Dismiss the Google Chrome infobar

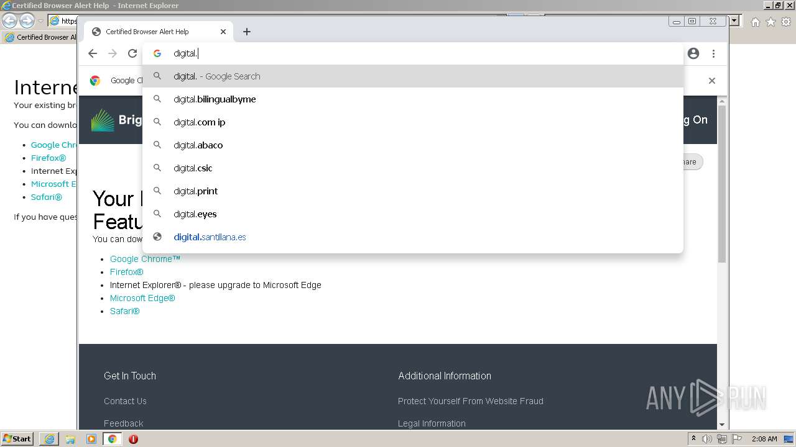click(712, 81)
